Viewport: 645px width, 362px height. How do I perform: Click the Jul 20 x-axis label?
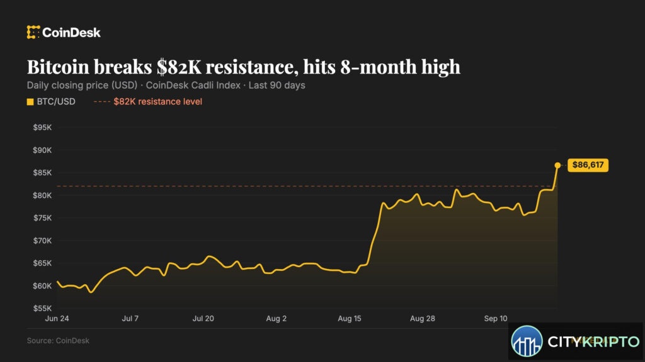[x=203, y=319]
